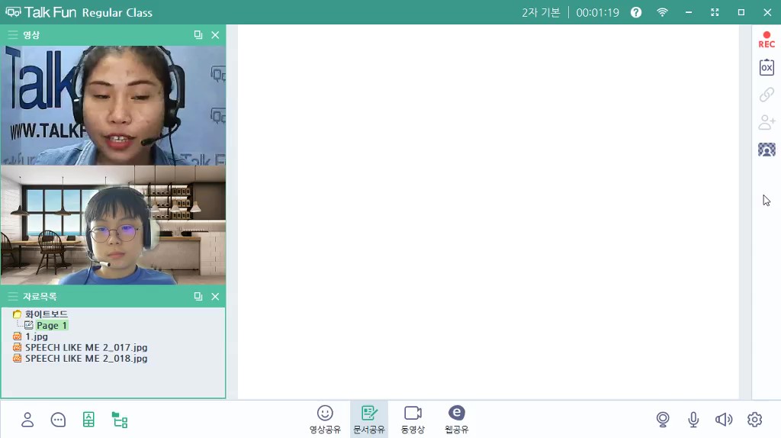The width and height of the screenshot is (781, 438).
Task: Click the 동영상 video button
Action: [x=413, y=419]
